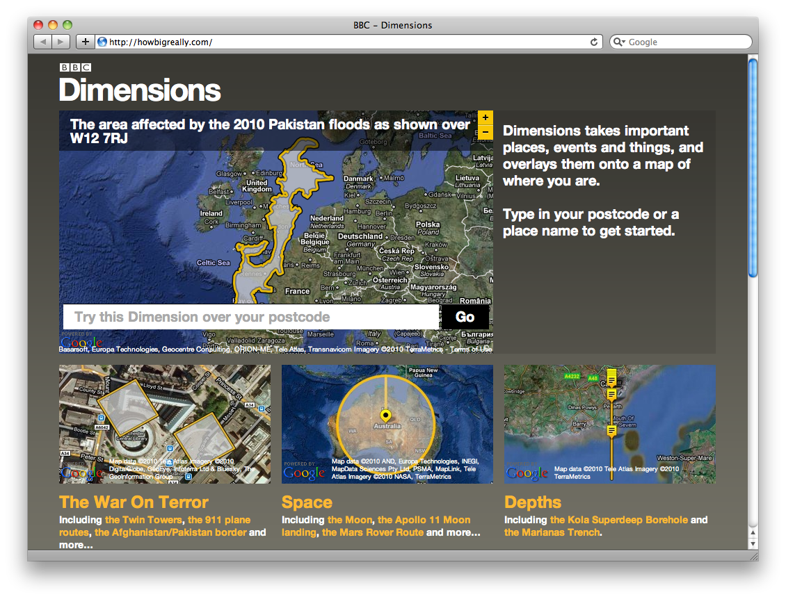The width and height of the screenshot is (786, 599).
Task: Open the War On Terror map thumbnail
Action: (165, 424)
